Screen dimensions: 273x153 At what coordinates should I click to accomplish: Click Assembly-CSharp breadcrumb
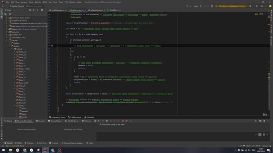(x=57, y=117)
